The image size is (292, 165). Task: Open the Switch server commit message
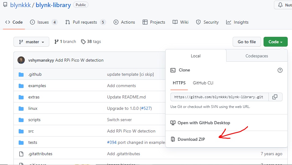point(119,120)
